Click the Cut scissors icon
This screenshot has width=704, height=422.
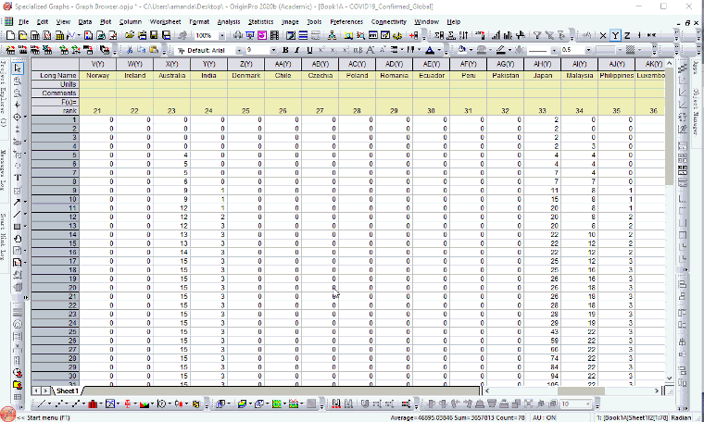[x=130, y=50]
